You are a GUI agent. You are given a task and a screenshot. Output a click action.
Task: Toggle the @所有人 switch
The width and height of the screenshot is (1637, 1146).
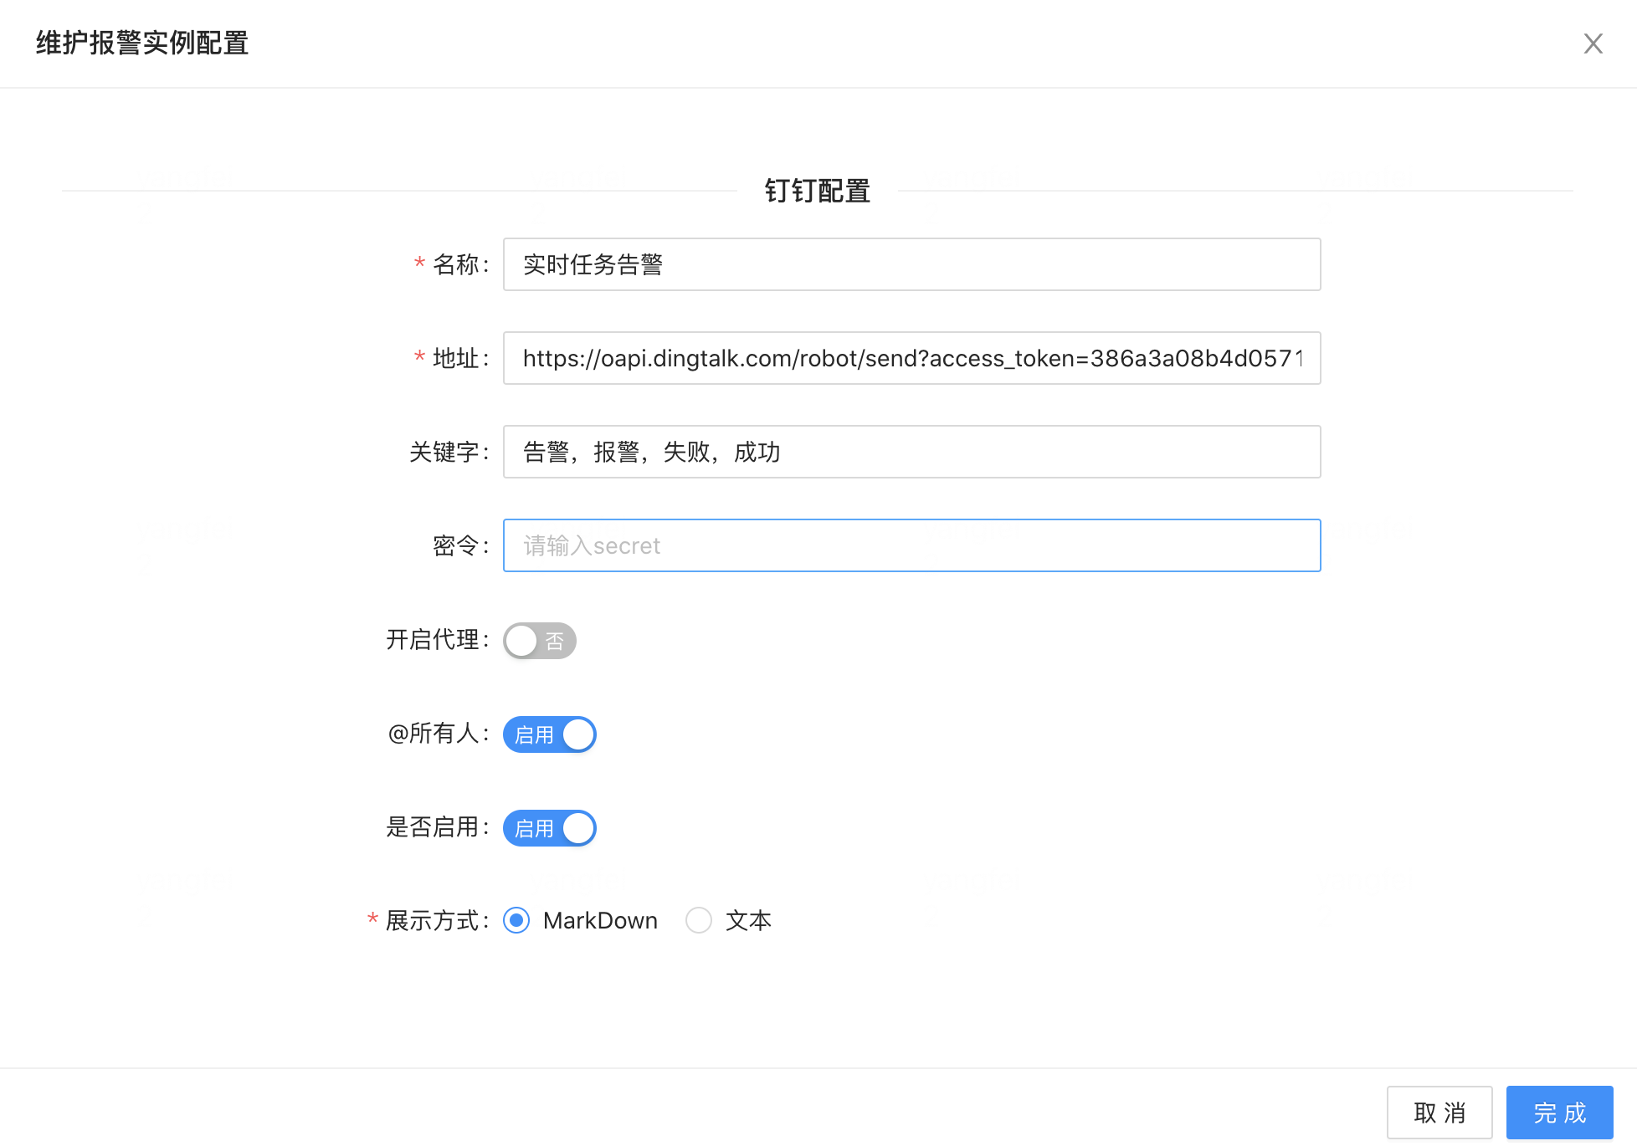[550, 734]
